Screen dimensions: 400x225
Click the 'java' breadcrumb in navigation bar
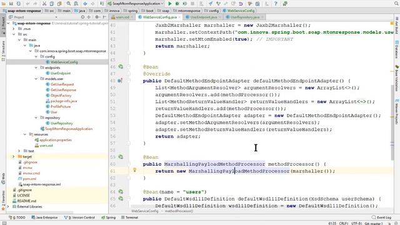[80, 11]
